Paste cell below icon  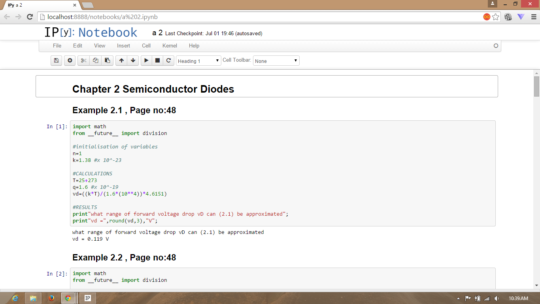click(x=107, y=61)
